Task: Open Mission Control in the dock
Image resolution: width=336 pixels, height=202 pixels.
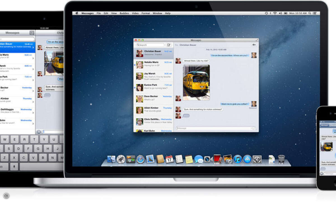Action: tap(131, 159)
